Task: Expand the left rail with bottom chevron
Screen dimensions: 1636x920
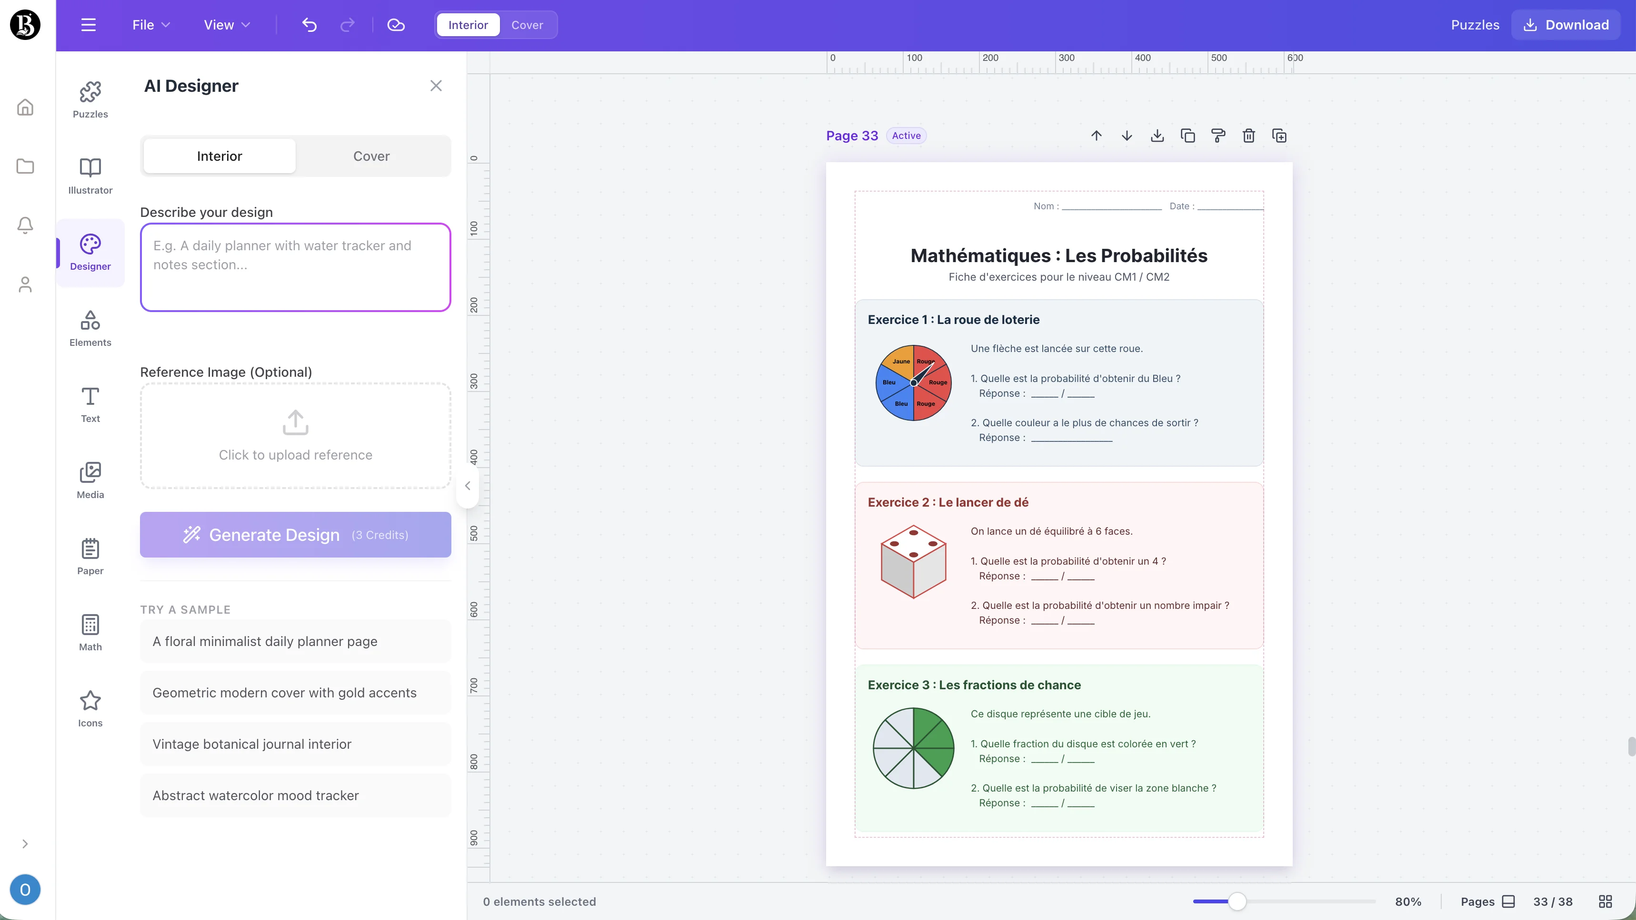Action: click(25, 843)
